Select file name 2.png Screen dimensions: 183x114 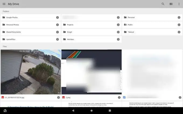(68, 97)
